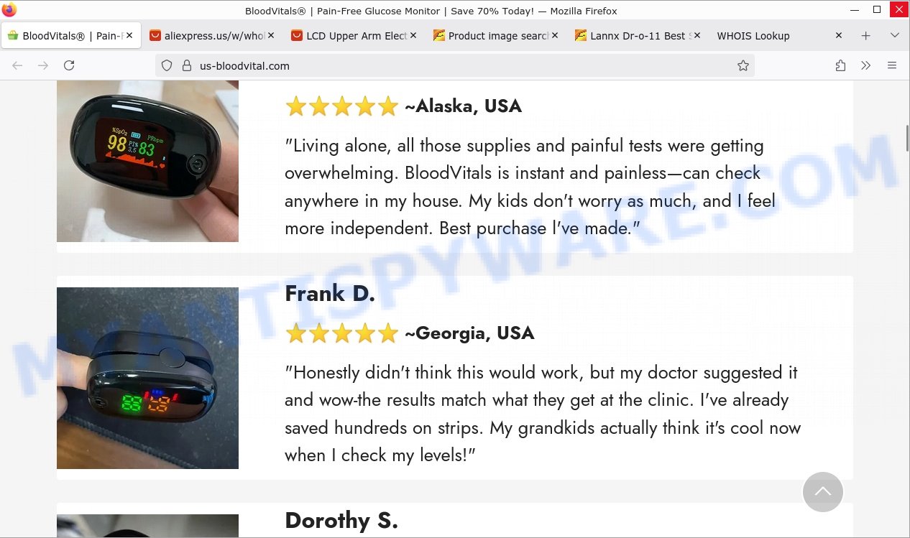Screen dimensions: 910x538
Task: Go back to previous page
Action: [x=17, y=65]
